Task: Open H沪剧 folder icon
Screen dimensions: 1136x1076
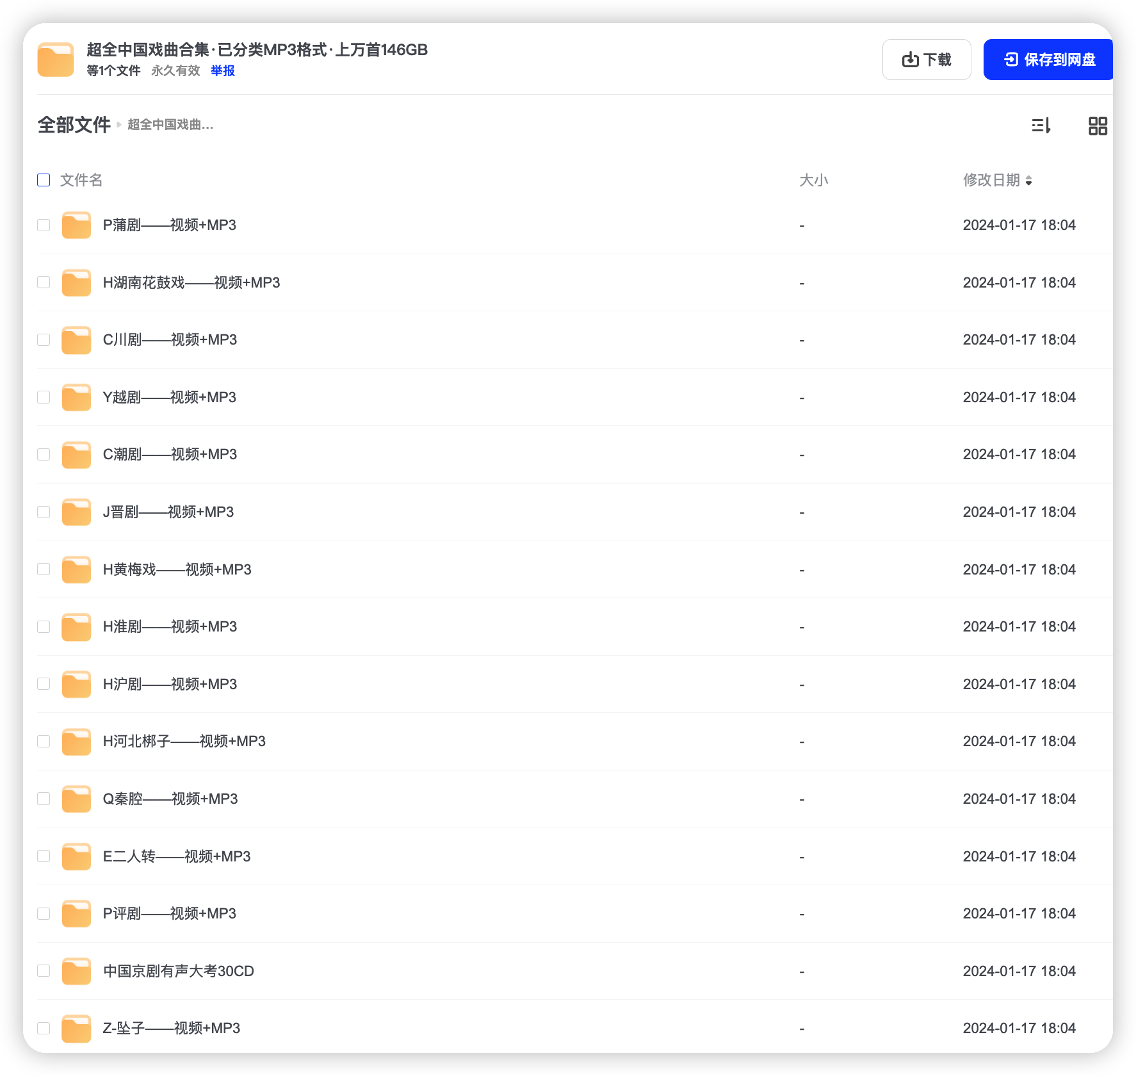Action: (76, 684)
